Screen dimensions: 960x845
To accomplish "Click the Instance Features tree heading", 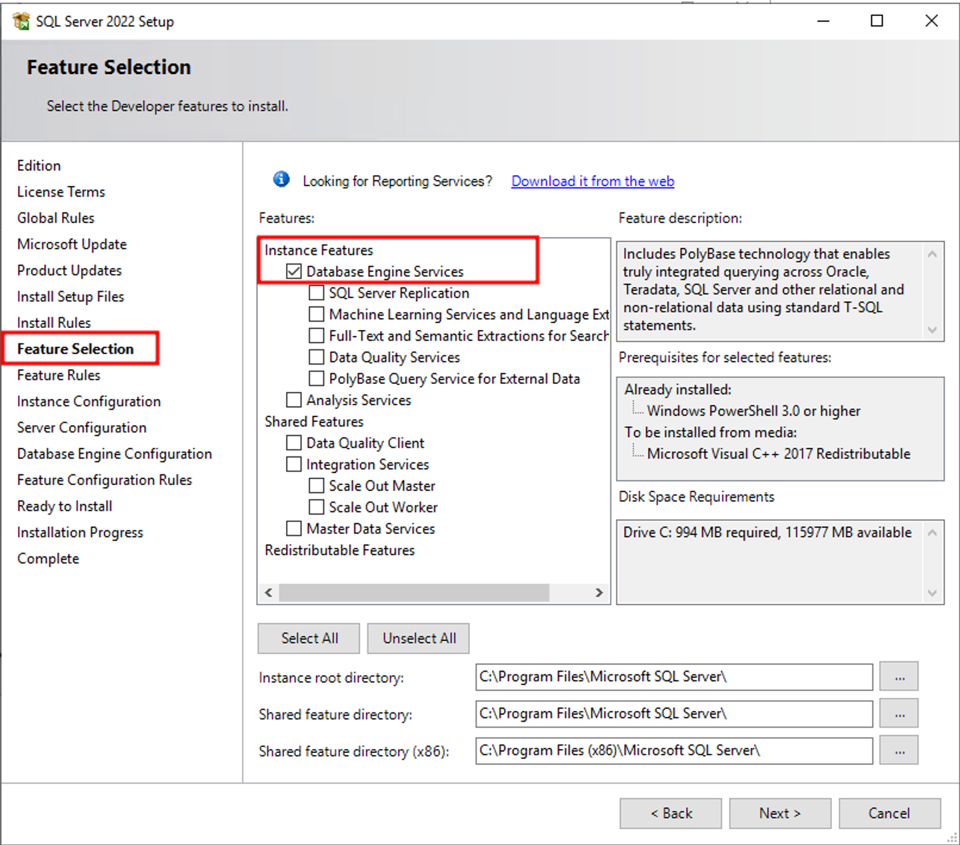I will [x=319, y=250].
